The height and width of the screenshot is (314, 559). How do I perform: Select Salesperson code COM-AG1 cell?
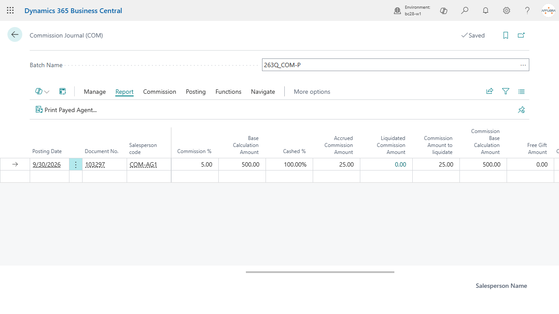point(149,164)
